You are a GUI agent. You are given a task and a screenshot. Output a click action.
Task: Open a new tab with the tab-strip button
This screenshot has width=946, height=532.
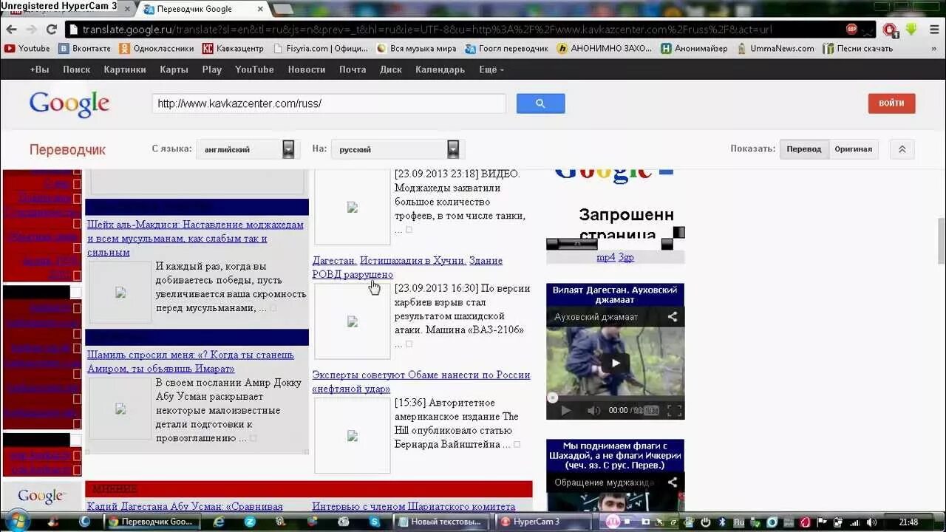tap(283, 10)
